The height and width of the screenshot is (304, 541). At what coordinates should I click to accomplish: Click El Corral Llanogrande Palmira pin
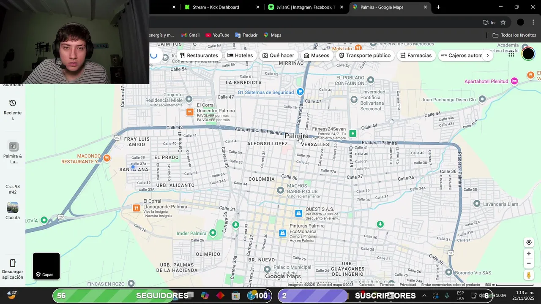click(x=136, y=208)
